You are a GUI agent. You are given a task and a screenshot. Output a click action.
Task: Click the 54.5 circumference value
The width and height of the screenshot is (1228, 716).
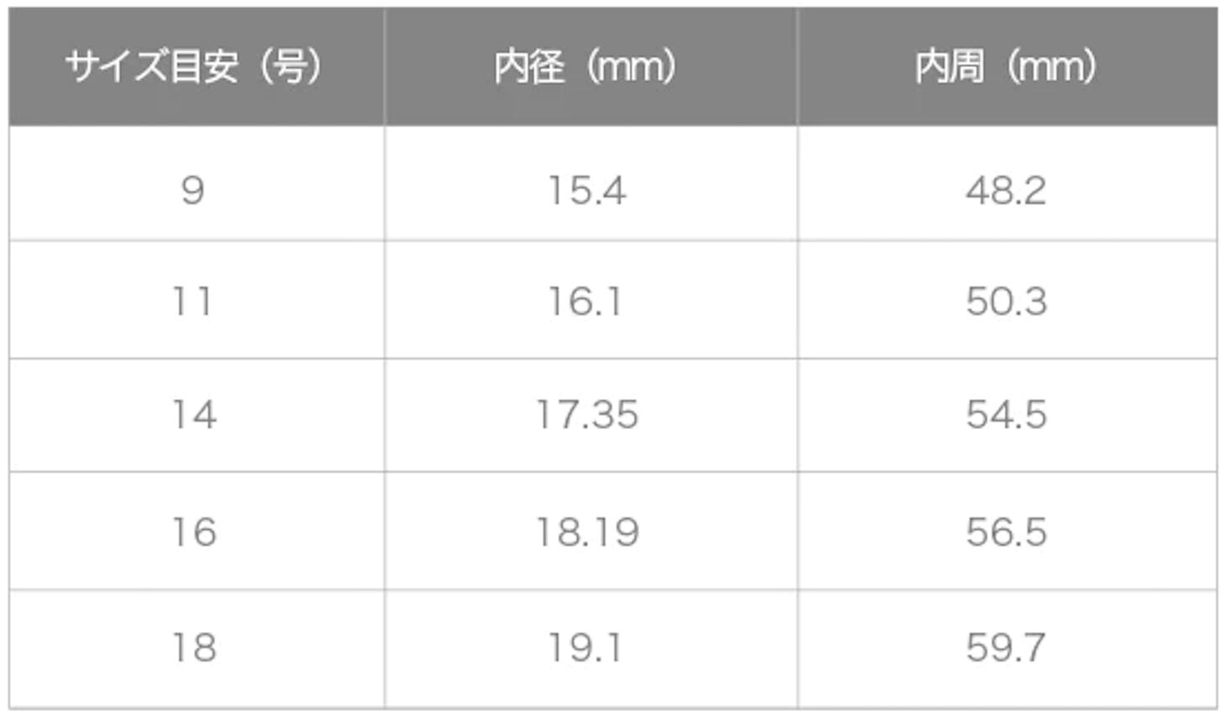[1007, 415]
